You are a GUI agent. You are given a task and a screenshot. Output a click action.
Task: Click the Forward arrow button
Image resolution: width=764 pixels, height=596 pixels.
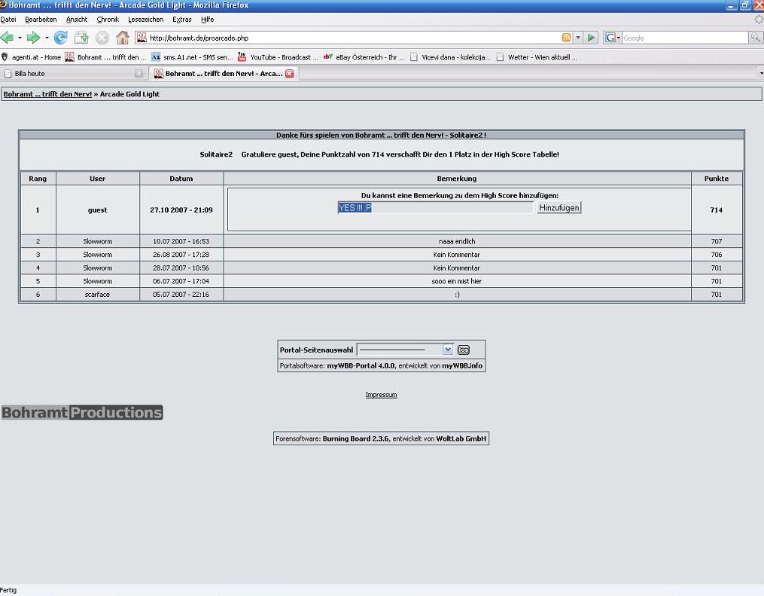[x=33, y=38]
